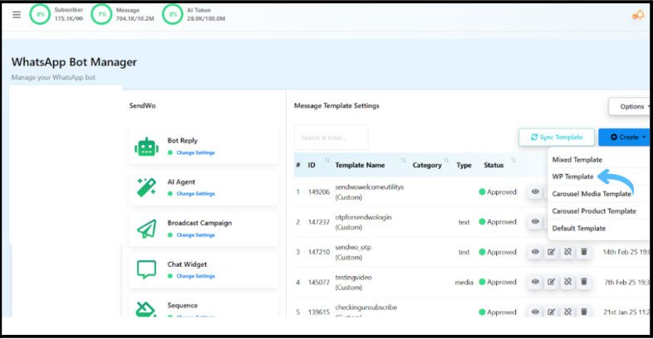The width and height of the screenshot is (653, 339).
Task: Click the Bot Reply robot icon
Action: coord(147,147)
